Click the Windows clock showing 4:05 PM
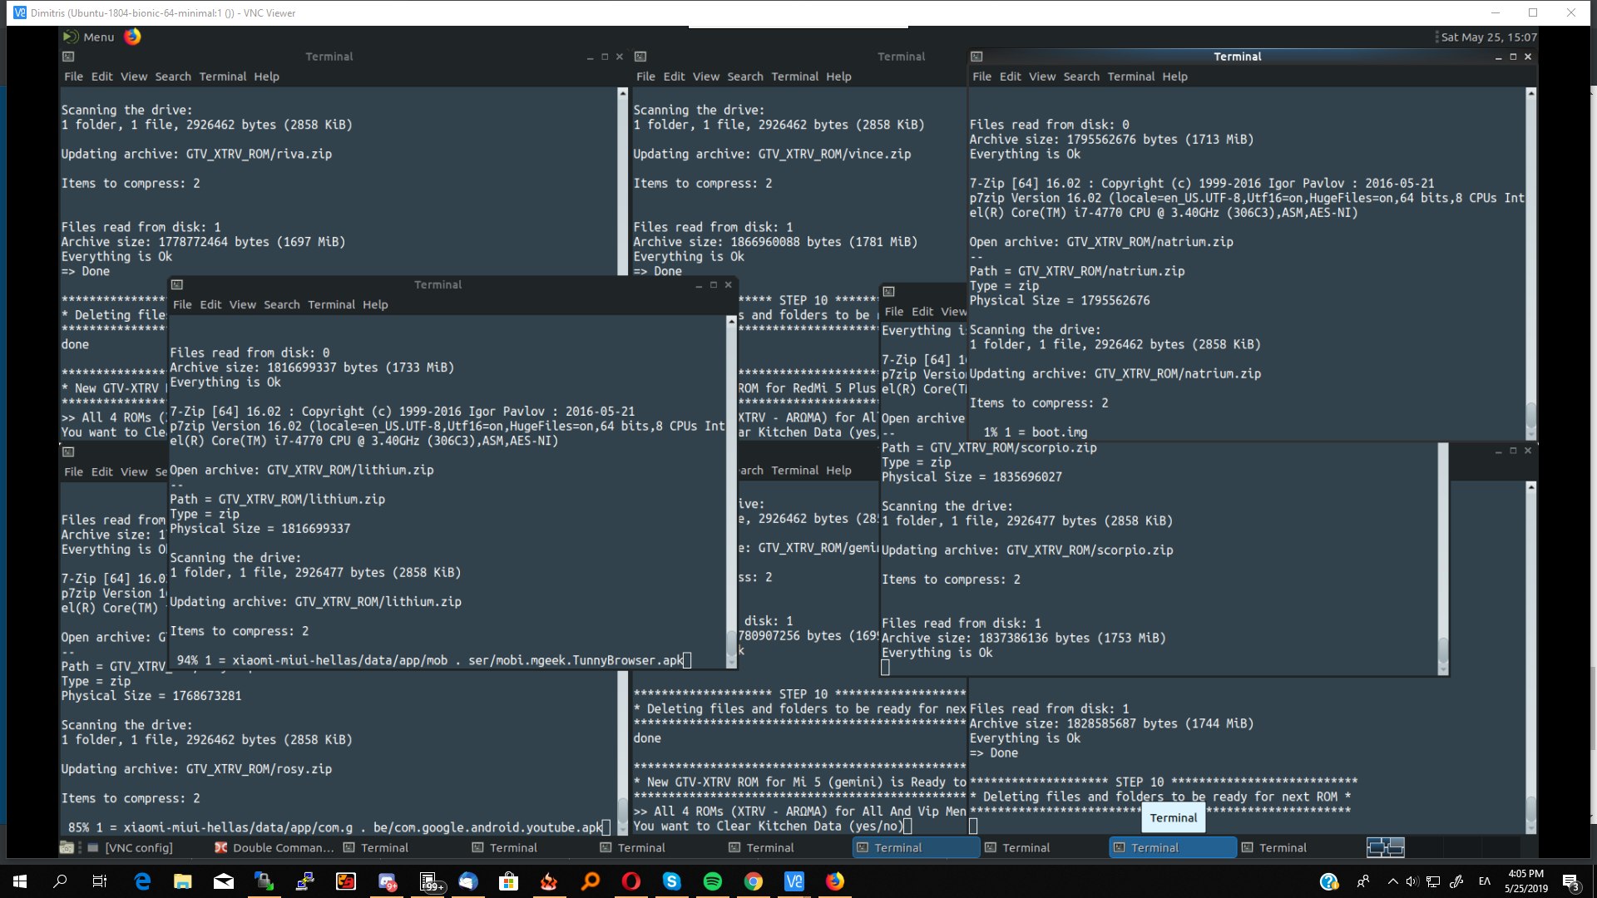 tap(1525, 881)
